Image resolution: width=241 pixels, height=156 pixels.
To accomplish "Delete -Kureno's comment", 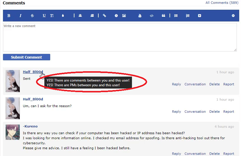I will (x=214, y=154).
